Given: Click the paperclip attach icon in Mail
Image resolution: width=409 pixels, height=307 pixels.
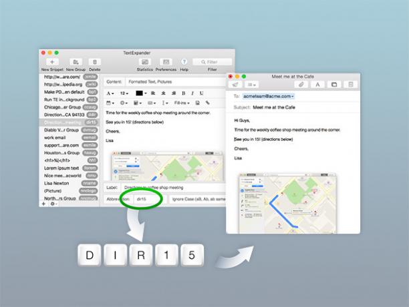Looking at the screenshot, I should 301,84.
